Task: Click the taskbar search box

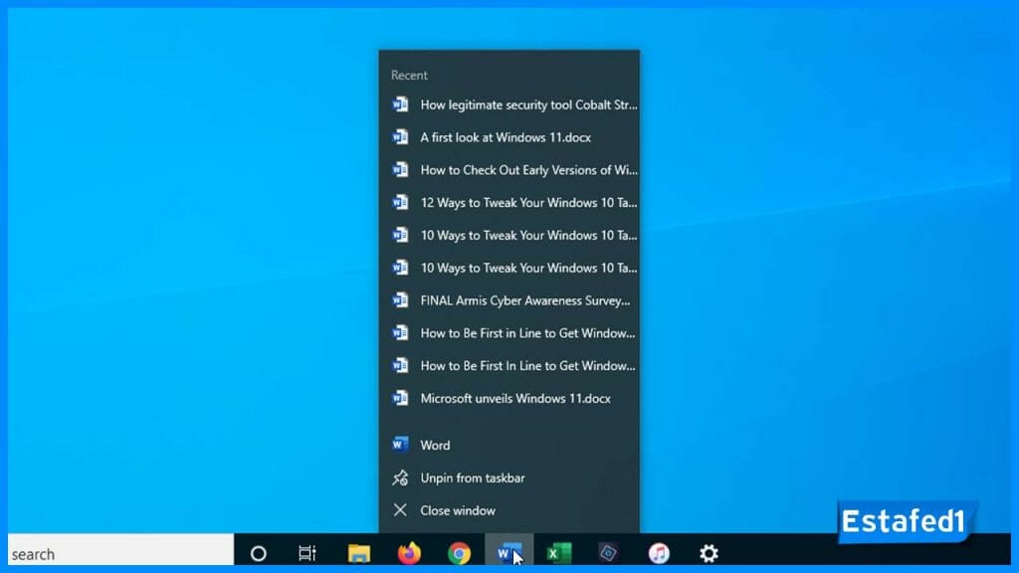Action: (119, 553)
